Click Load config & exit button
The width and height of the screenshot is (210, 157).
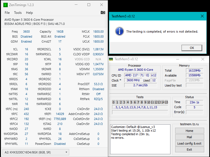[x=189, y=143]
